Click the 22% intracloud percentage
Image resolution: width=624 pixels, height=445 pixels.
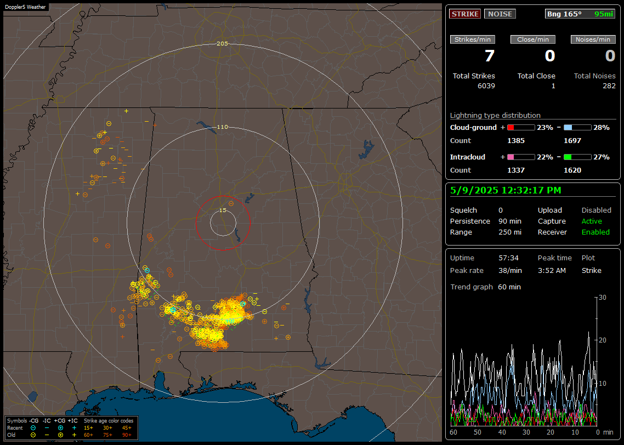545,157
